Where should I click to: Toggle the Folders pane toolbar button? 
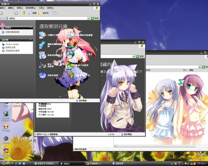(43, 13)
